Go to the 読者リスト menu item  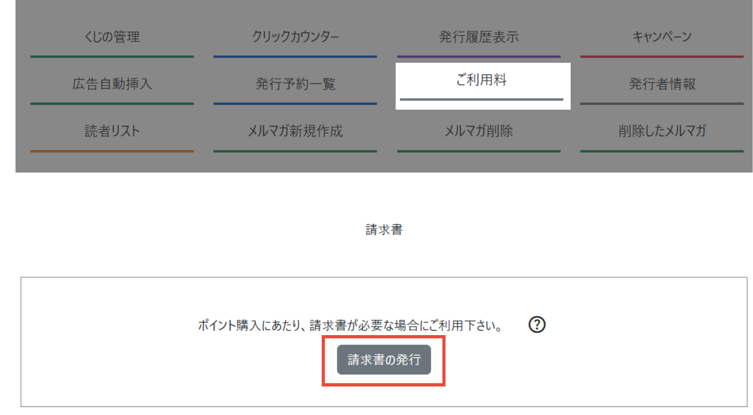click(x=112, y=131)
